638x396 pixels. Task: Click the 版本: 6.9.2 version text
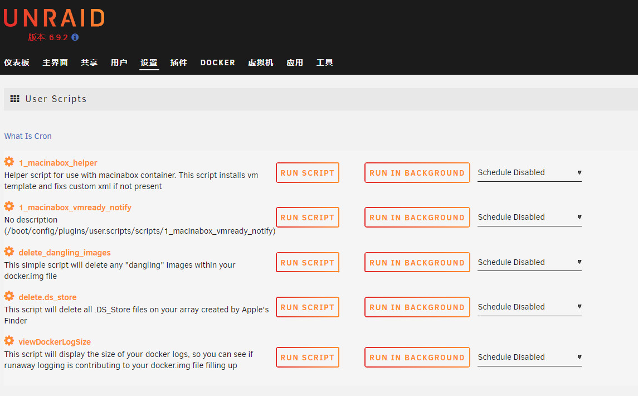(48, 37)
